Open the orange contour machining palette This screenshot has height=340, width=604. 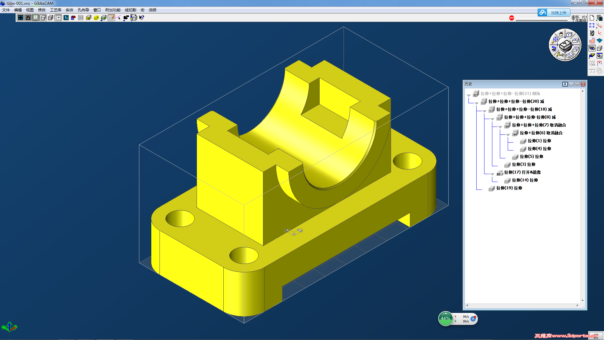[592, 41]
